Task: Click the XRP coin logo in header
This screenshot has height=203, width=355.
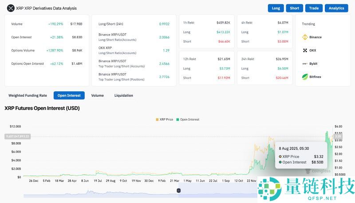Action: pos(8,8)
